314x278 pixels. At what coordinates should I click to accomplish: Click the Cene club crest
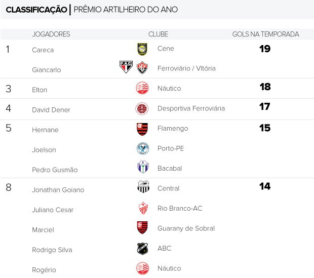coord(142,49)
